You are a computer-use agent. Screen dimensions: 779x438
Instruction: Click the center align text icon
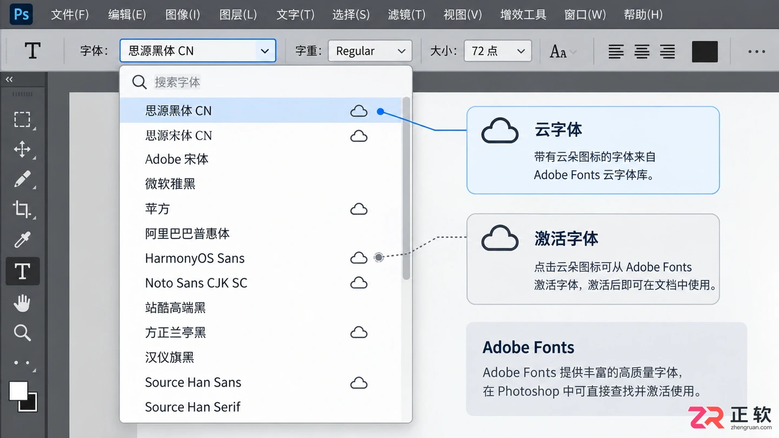tap(642, 51)
